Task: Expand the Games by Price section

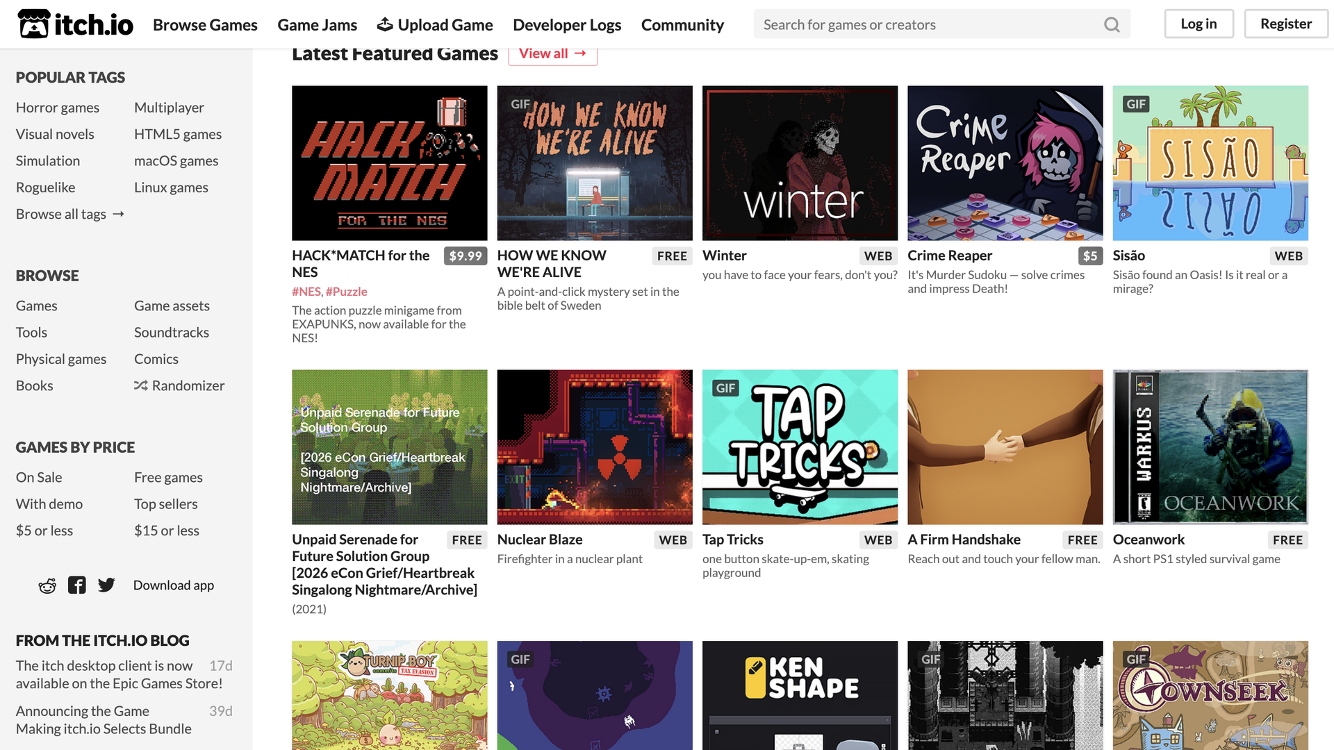Action: click(75, 447)
